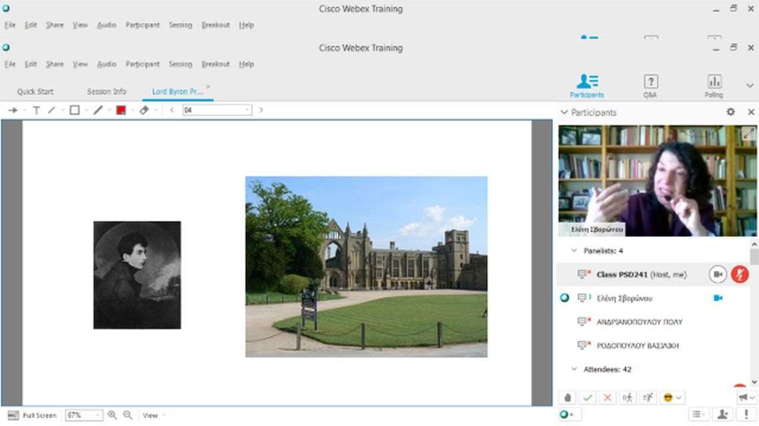
Task: Click the Full Screen button
Action: tap(33, 415)
